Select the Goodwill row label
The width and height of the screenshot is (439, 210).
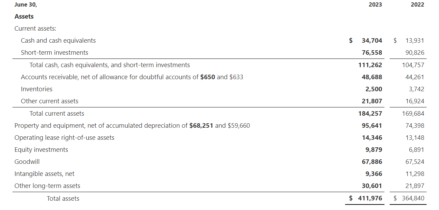point(27,162)
